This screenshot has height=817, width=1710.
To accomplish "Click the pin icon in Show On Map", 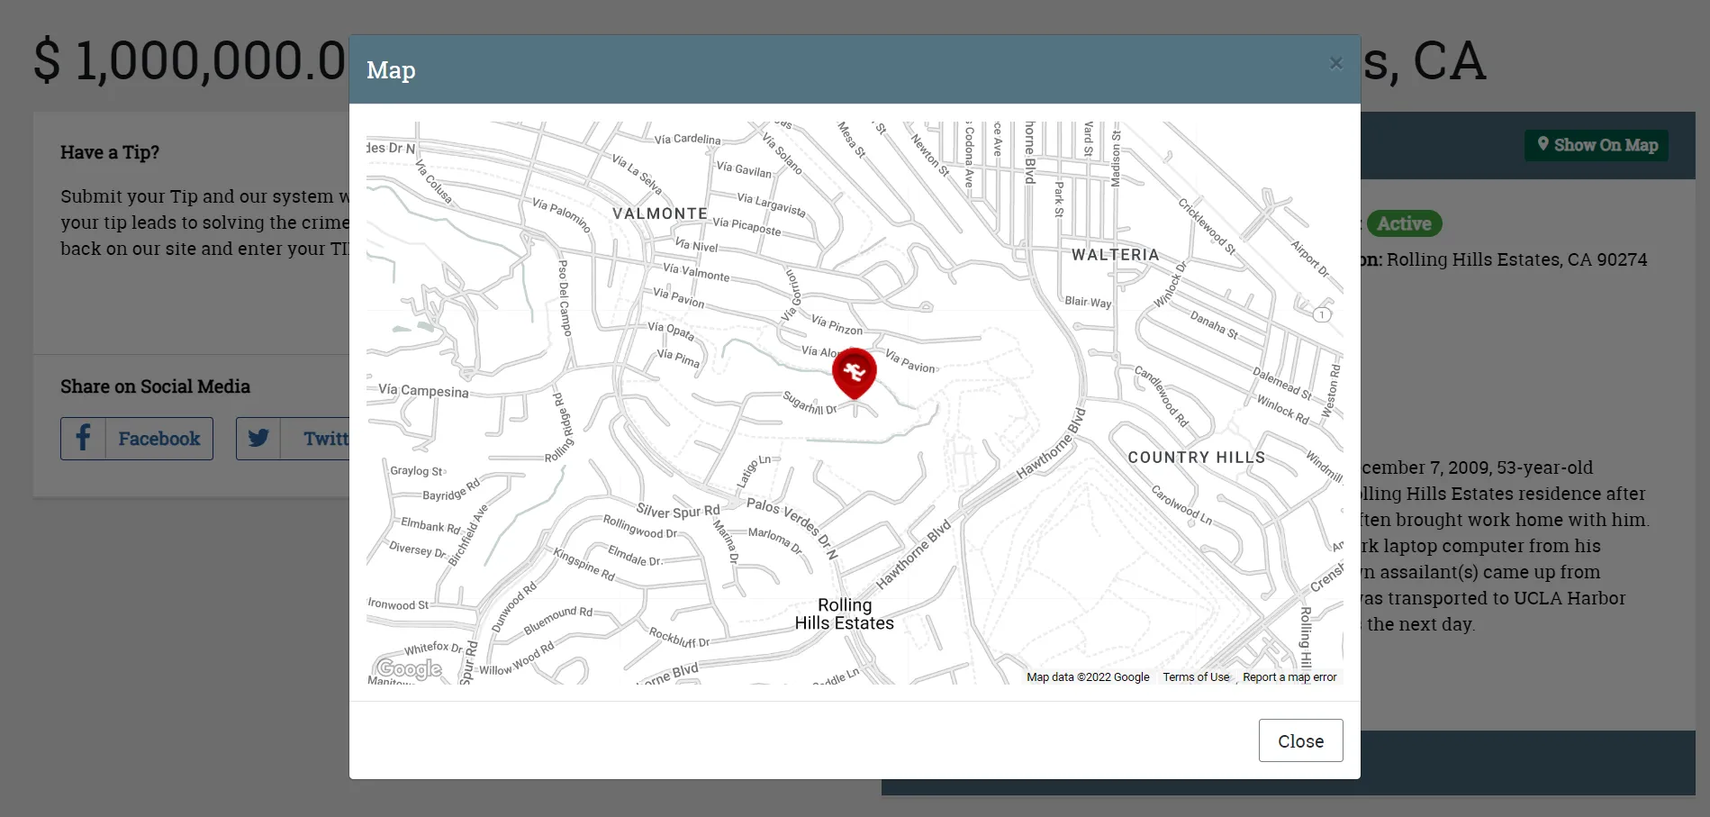I will [1543, 145].
